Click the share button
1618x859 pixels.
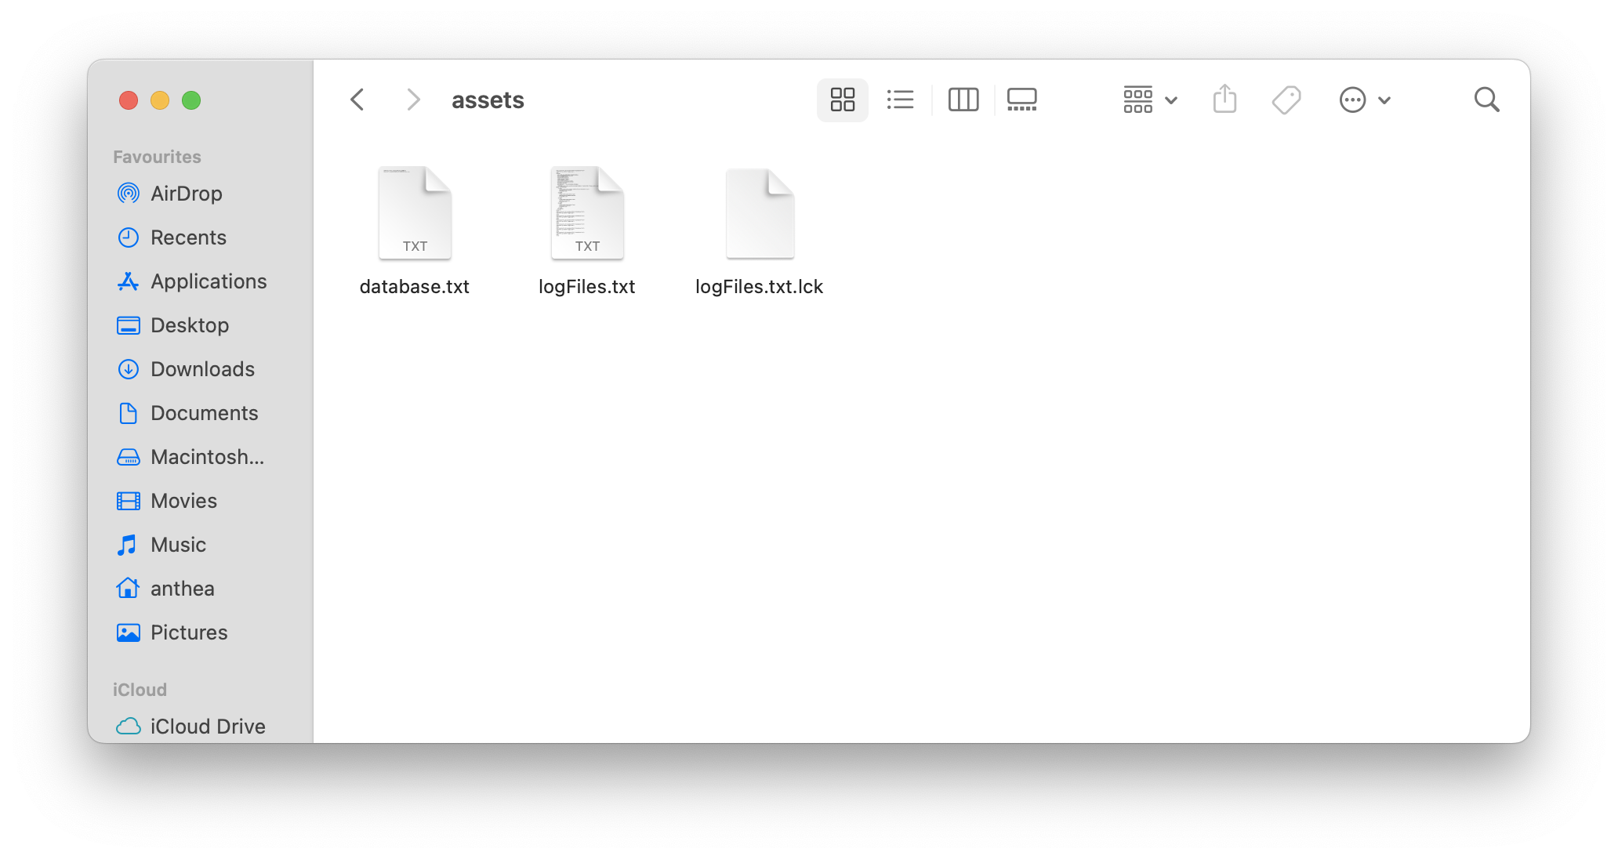1224,100
